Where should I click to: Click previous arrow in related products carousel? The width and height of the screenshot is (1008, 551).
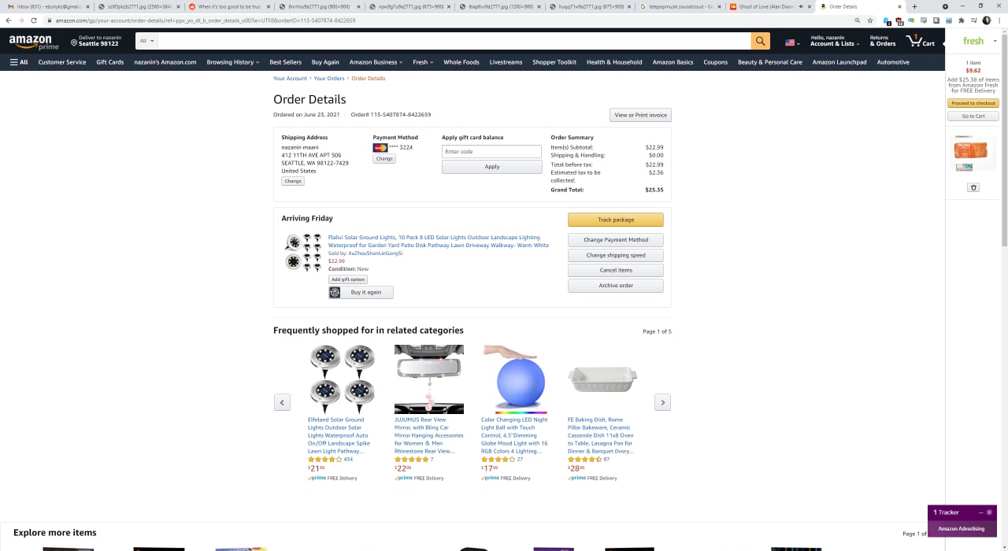(x=282, y=402)
